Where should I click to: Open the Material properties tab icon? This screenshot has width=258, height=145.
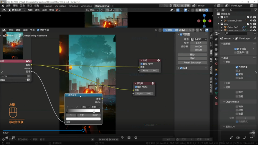click(216, 98)
